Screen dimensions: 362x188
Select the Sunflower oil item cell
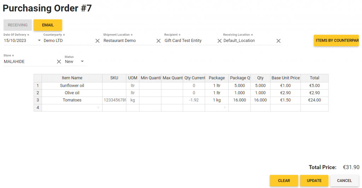pos(72,86)
